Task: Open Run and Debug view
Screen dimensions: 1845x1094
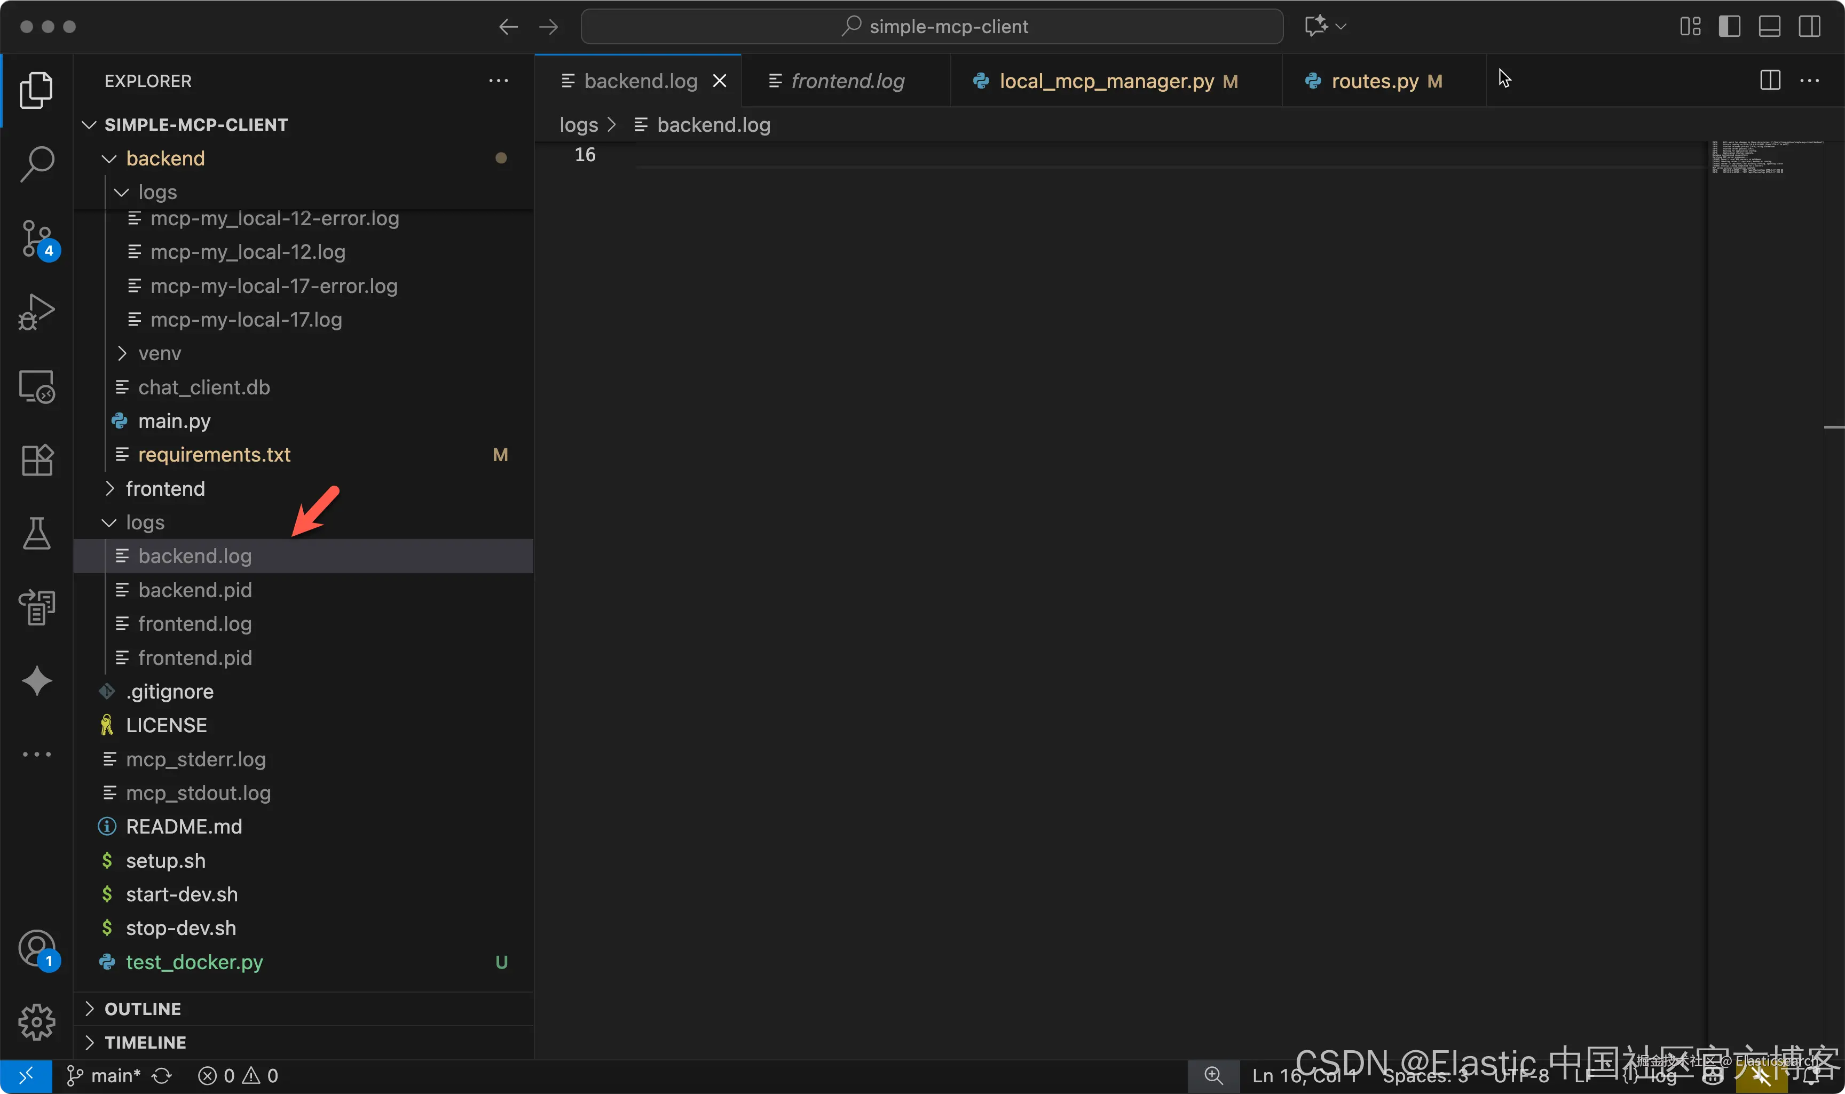Action: (x=36, y=312)
